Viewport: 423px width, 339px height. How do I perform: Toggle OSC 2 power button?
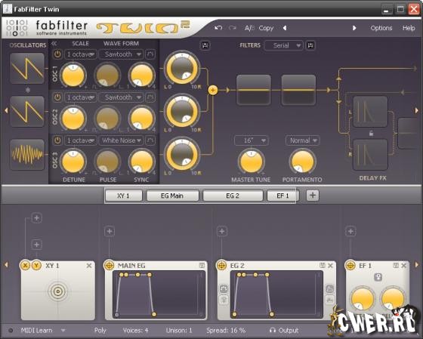[x=57, y=97]
